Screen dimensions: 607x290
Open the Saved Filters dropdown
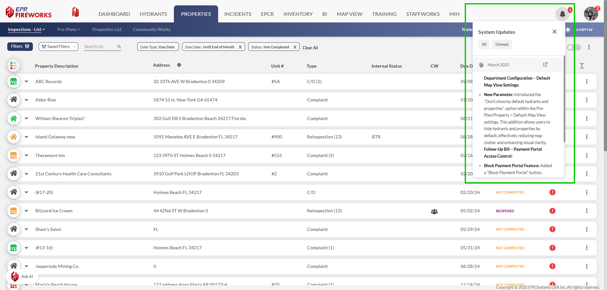[58, 46]
